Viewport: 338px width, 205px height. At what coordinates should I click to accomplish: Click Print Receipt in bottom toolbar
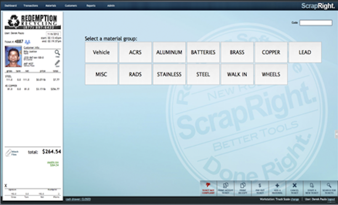point(243,189)
